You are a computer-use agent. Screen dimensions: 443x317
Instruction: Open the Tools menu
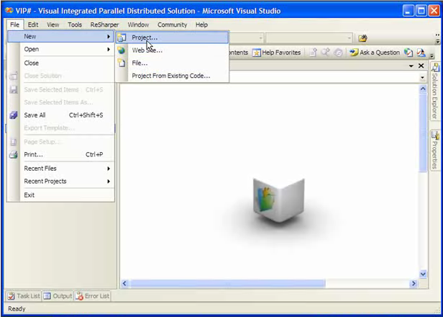tap(75, 25)
